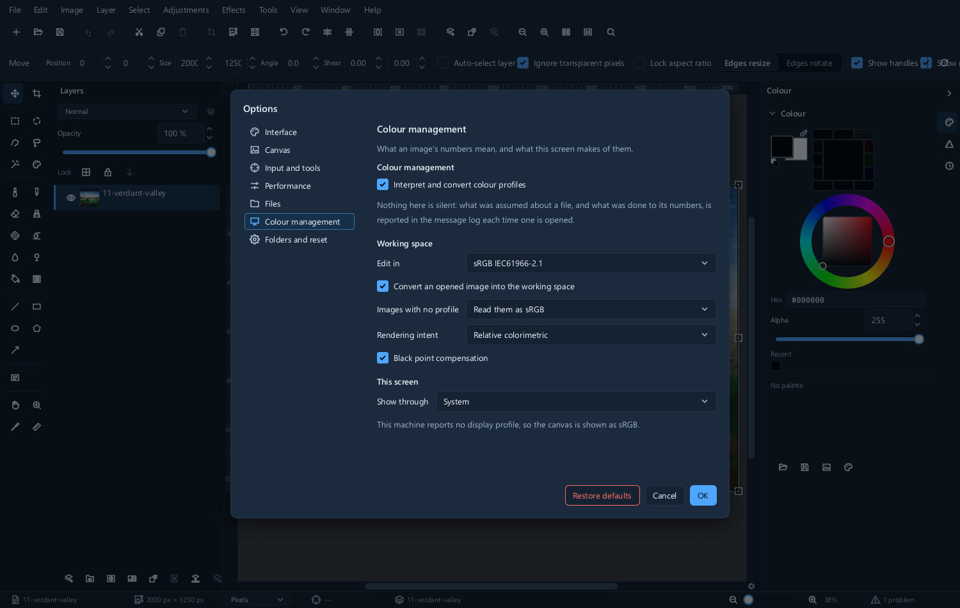This screenshot has width=960, height=608.
Task: Click Cancel in the Options dialog
Action: pos(664,495)
